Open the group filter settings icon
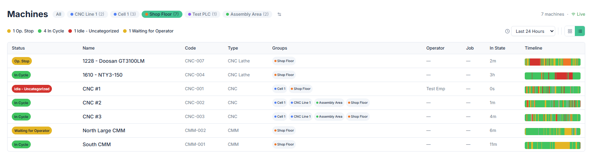This screenshot has width=592, height=164. [x=279, y=14]
